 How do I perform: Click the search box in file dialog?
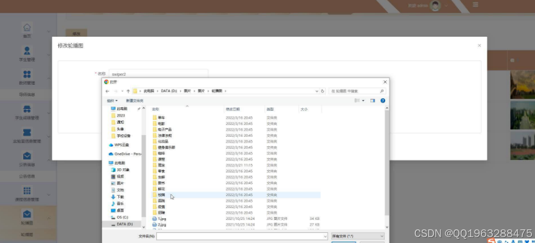tap(357, 91)
